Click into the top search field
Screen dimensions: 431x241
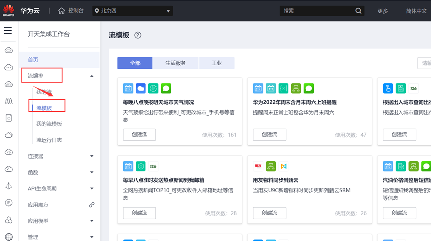coord(317,11)
